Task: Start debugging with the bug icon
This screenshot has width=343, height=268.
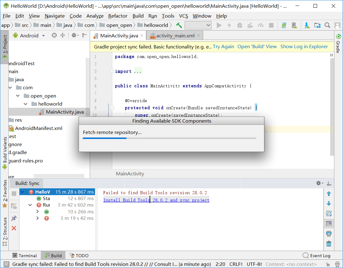Action: click(240, 25)
